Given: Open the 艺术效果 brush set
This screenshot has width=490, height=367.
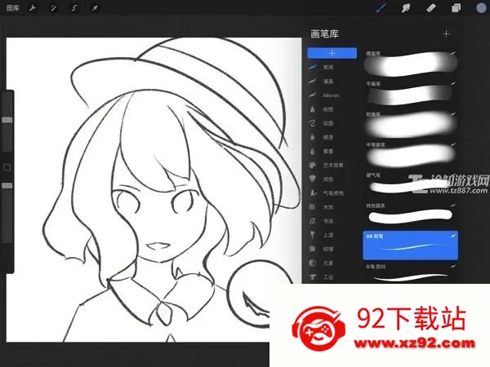Looking at the screenshot, I should click(332, 165).
